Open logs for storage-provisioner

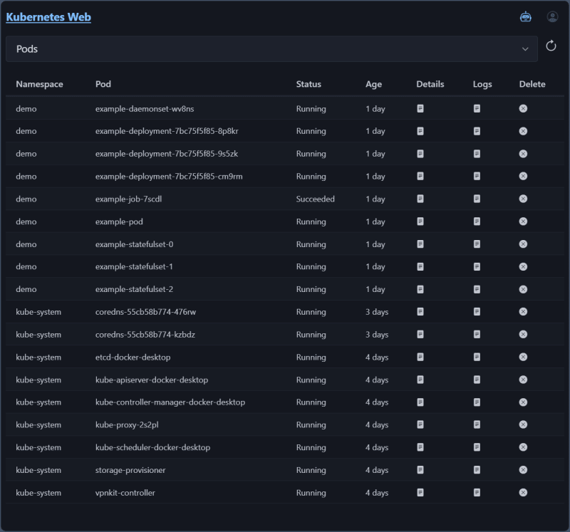coord(477,470)
